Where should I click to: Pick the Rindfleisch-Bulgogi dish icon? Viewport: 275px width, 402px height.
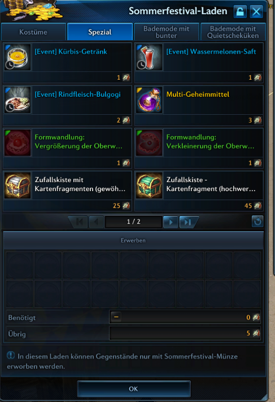click(x=18, y=100)
